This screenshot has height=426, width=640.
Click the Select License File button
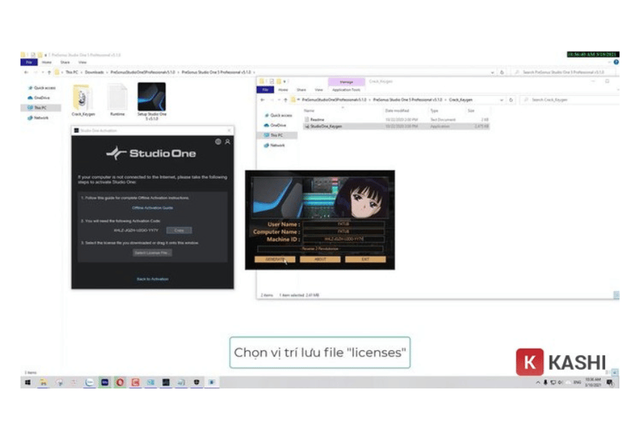pyautogui.click(x=152, y=253)
